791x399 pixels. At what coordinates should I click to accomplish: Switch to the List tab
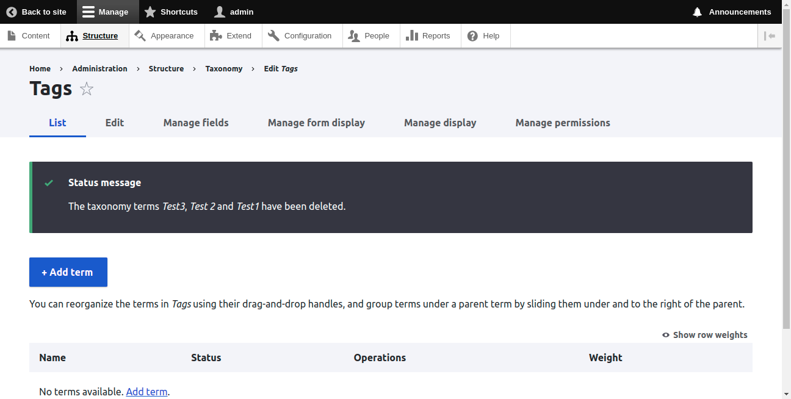(57, 123)
